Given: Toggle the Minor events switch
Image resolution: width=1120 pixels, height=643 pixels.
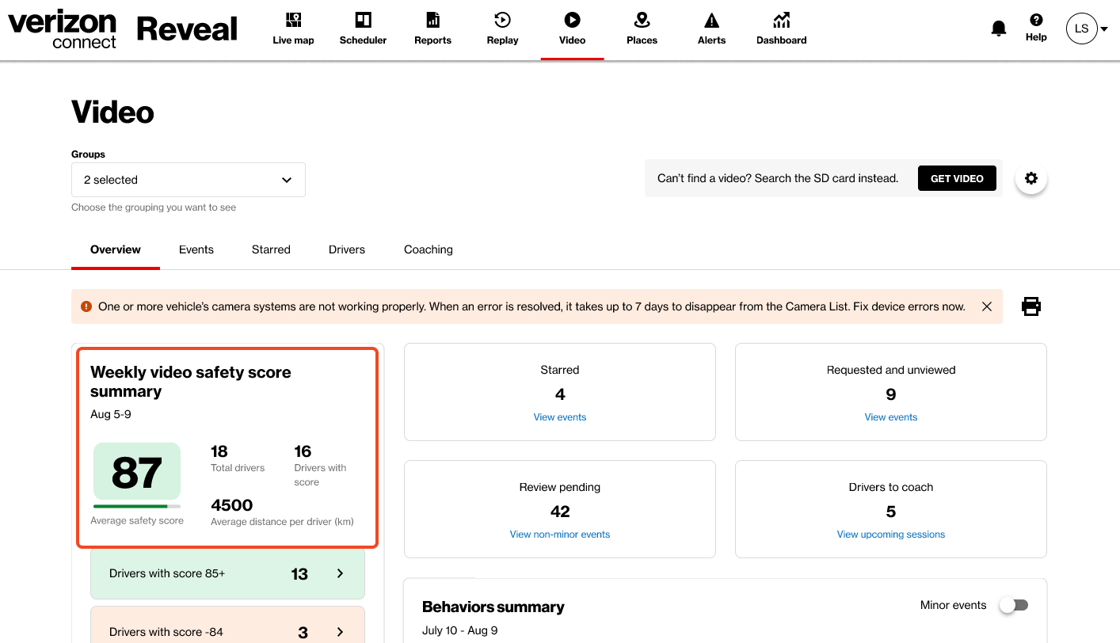Looking at the screenshot, I should click(x=1014, y=605).
